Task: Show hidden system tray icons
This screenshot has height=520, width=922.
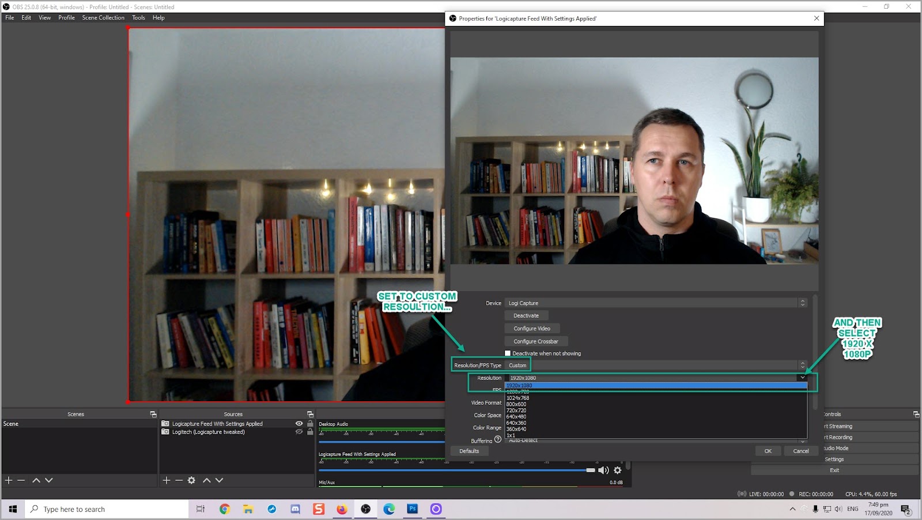Action: tap(792, 509)
